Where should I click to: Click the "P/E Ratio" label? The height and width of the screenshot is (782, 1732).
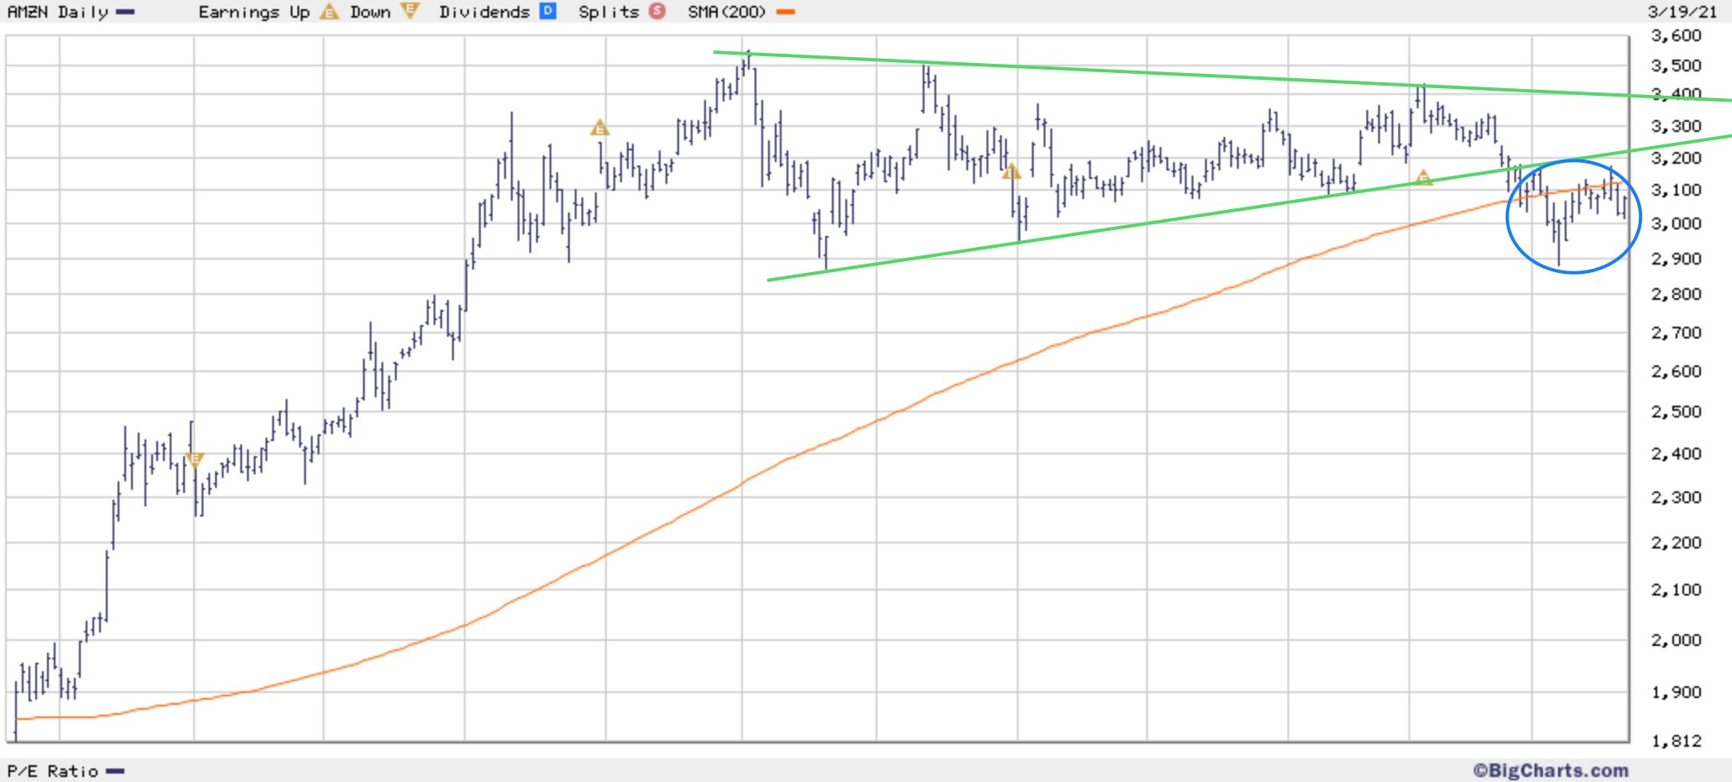53,771
